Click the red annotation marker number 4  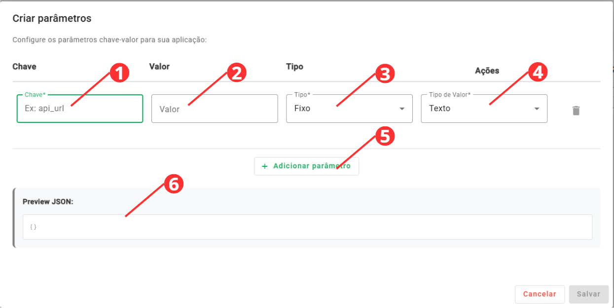(x=538, y=73)
